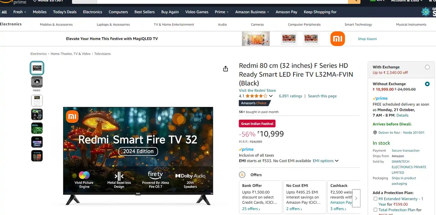The height and width of the screenshot is (215, 436).
Task: Expand the ratings breakdown chevron
Action: pos(271,96)
